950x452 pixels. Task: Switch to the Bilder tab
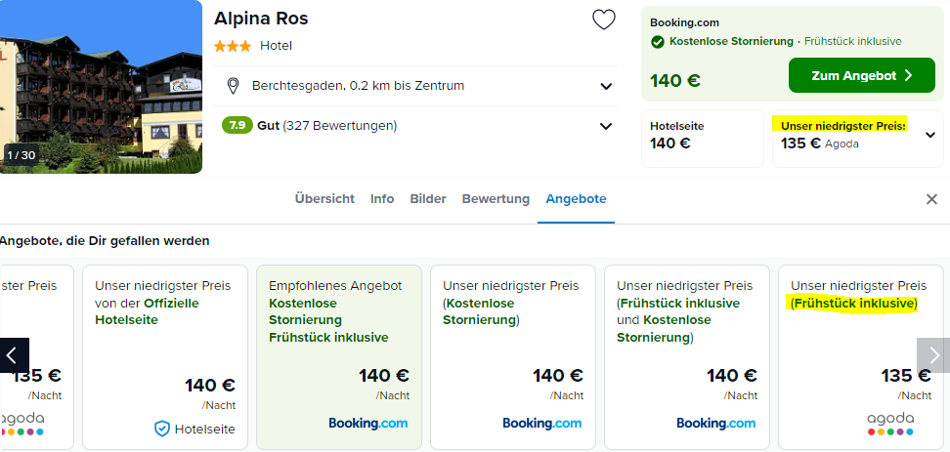(x=428, y=198)
